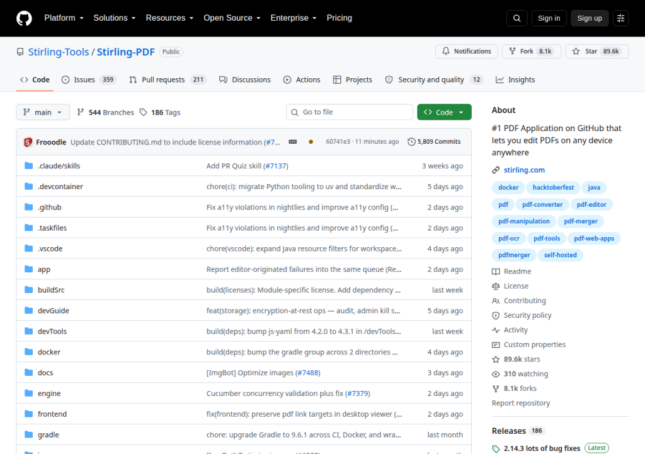Select the self-hosted topic tag
The width and height of the screenshot is (645, 454).
click(x=560, y=255)
